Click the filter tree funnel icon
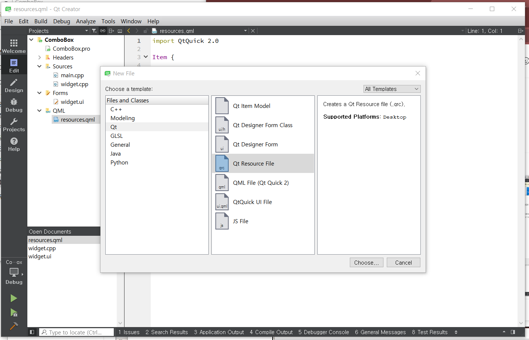This screenshot has width=529, height=340. [x=94, y=31]
